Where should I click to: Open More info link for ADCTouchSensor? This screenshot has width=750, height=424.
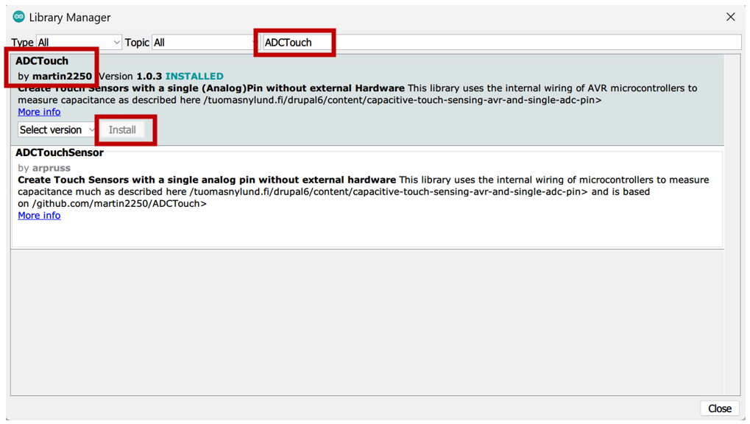(x=39, y=216)
